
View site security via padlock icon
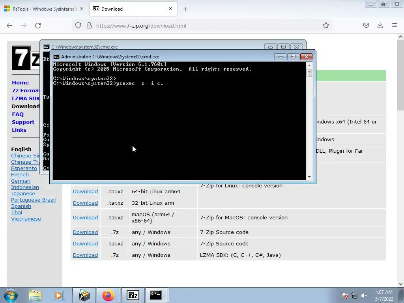tap(89, 26)
